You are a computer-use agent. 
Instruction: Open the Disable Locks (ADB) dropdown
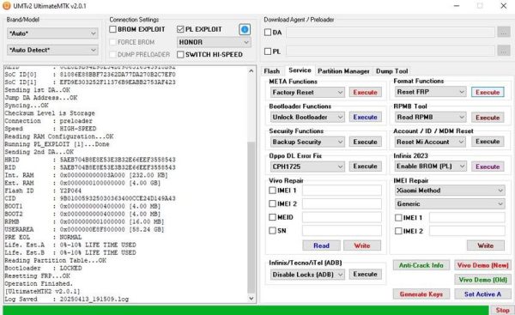pyautogui.click(x=307, y=275)
